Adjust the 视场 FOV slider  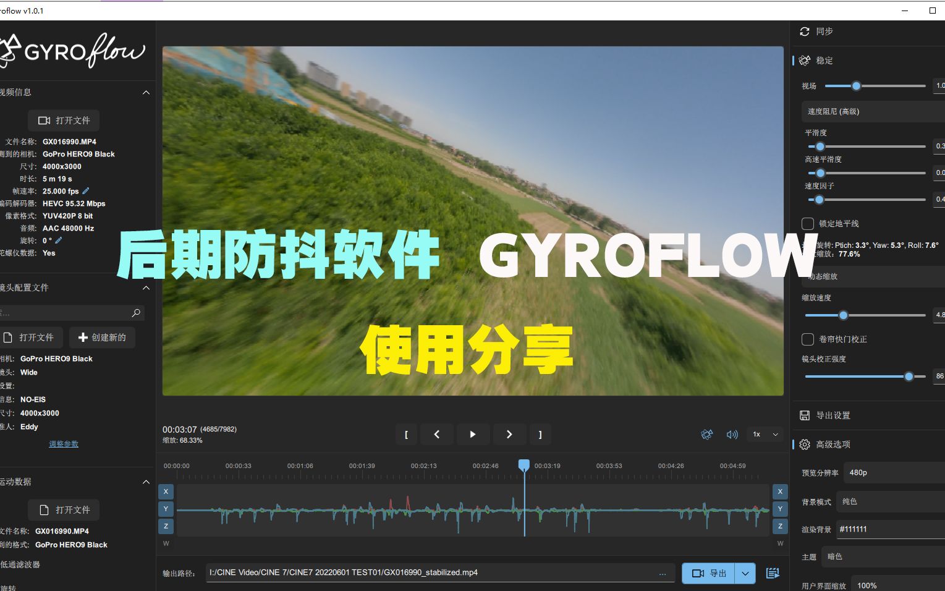(x=875, y=86)
